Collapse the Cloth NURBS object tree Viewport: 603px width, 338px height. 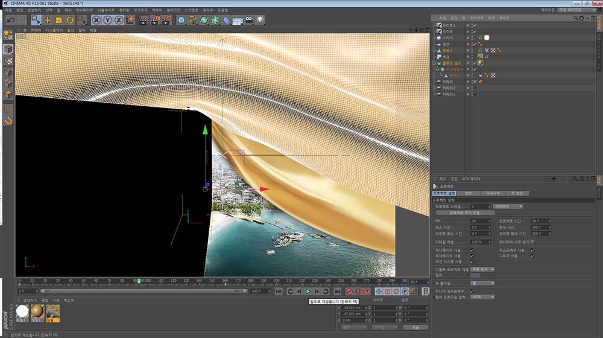tap(434, 63)
